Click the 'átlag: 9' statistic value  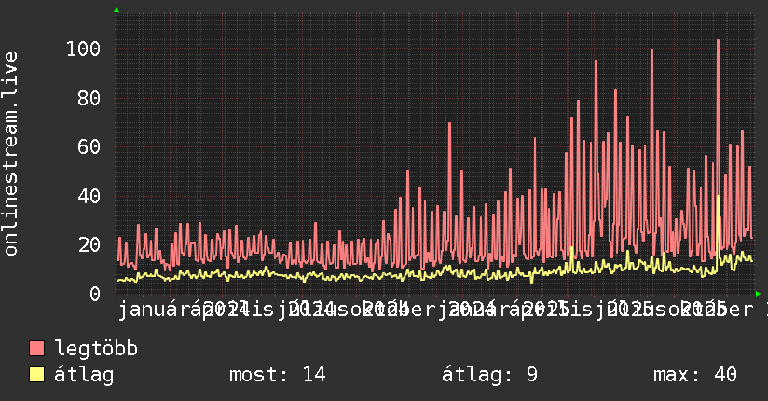click(x=489, y=375)
